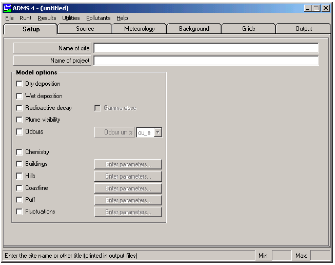Open the Utilities menu

(71, 18)
